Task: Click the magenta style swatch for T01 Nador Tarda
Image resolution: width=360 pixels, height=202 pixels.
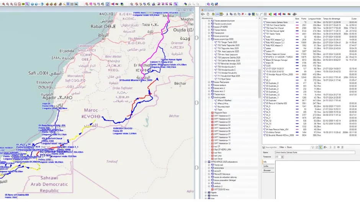Action: tap(297, 34)
